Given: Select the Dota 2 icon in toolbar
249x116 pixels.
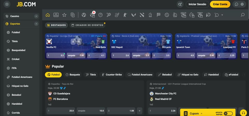Looking at the screenshot, I should [x=142, y=15].
